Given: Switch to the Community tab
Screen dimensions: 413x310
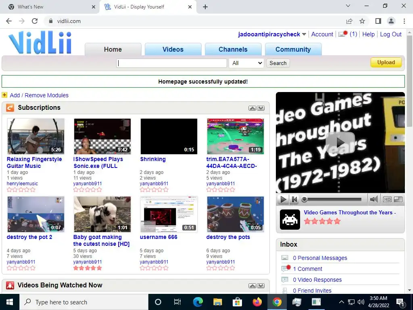Looking at the screenshot, I should [x=293, y=49].
